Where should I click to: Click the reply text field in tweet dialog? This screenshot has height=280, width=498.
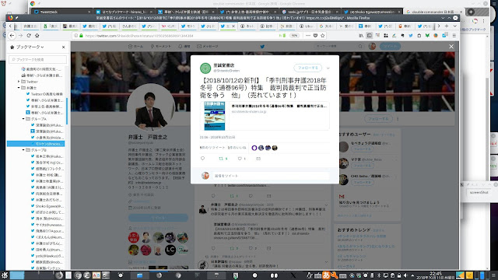pos(271,176)
